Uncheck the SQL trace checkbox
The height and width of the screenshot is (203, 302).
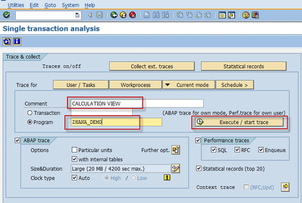tap(214, 150)
